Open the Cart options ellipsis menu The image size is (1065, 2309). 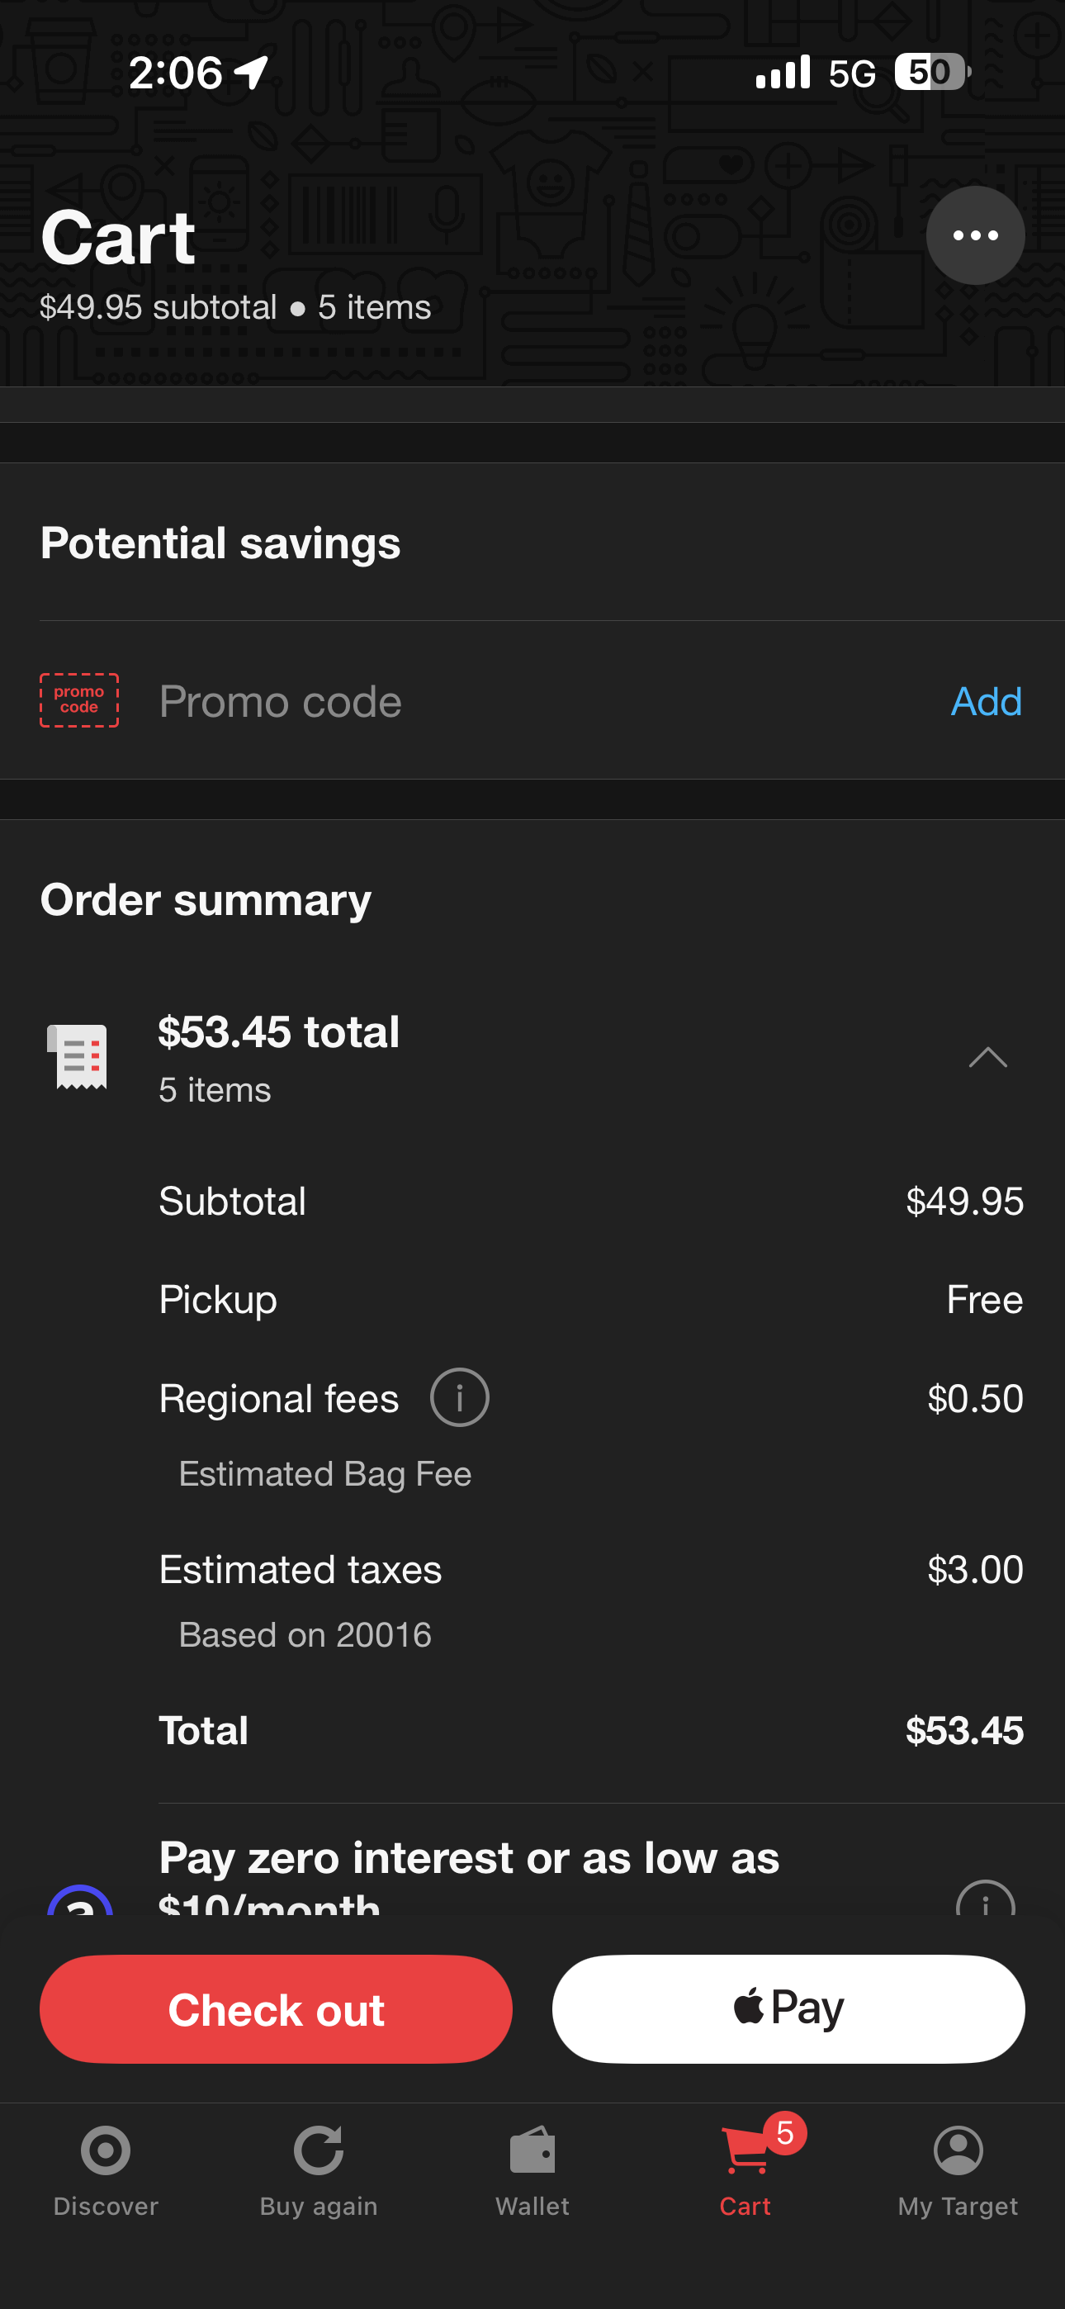tap(974, 235)
